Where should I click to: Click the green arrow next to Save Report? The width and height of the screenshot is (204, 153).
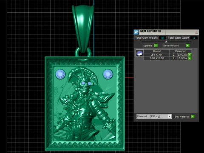188,45
